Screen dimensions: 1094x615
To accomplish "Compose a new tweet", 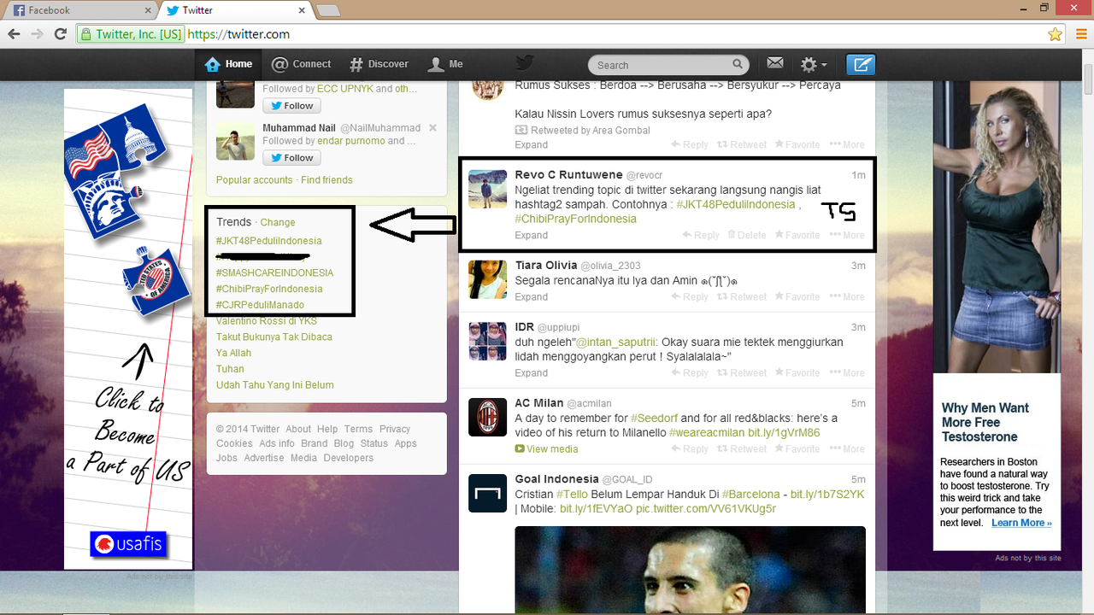I will pos(861,65).
